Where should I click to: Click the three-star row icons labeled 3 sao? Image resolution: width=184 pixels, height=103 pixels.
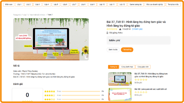pyautogui.click(x=50, y=99)
